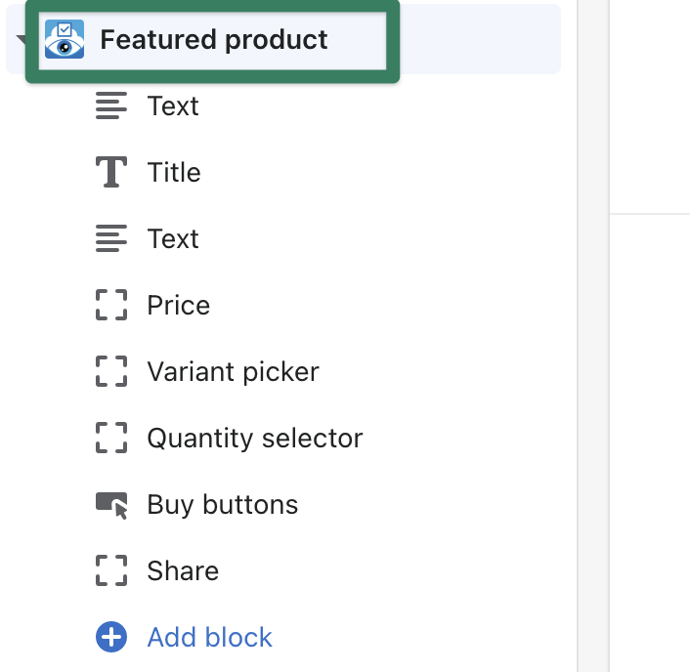Click the Share block bracket icon
Viewport: 690px width, 672px height.
111,570
